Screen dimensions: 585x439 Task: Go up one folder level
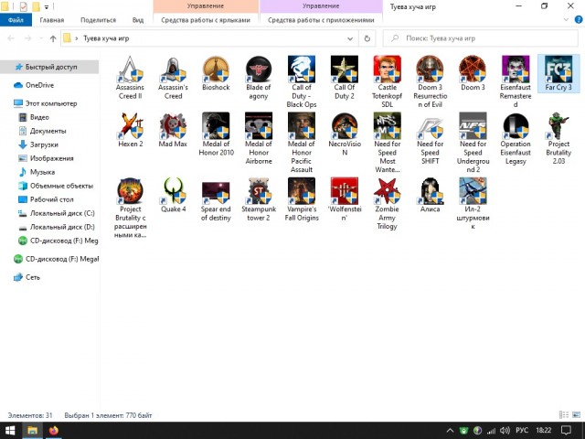pyautogui.click(x=53, y=38)
